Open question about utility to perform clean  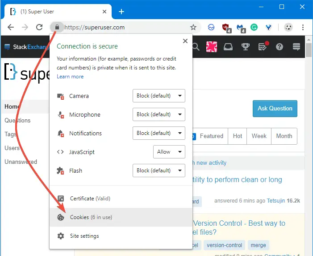click(x=238, y=179)
